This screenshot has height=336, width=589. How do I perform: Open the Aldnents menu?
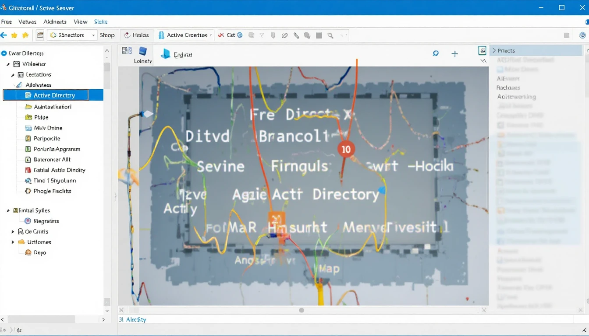point(55,21)
